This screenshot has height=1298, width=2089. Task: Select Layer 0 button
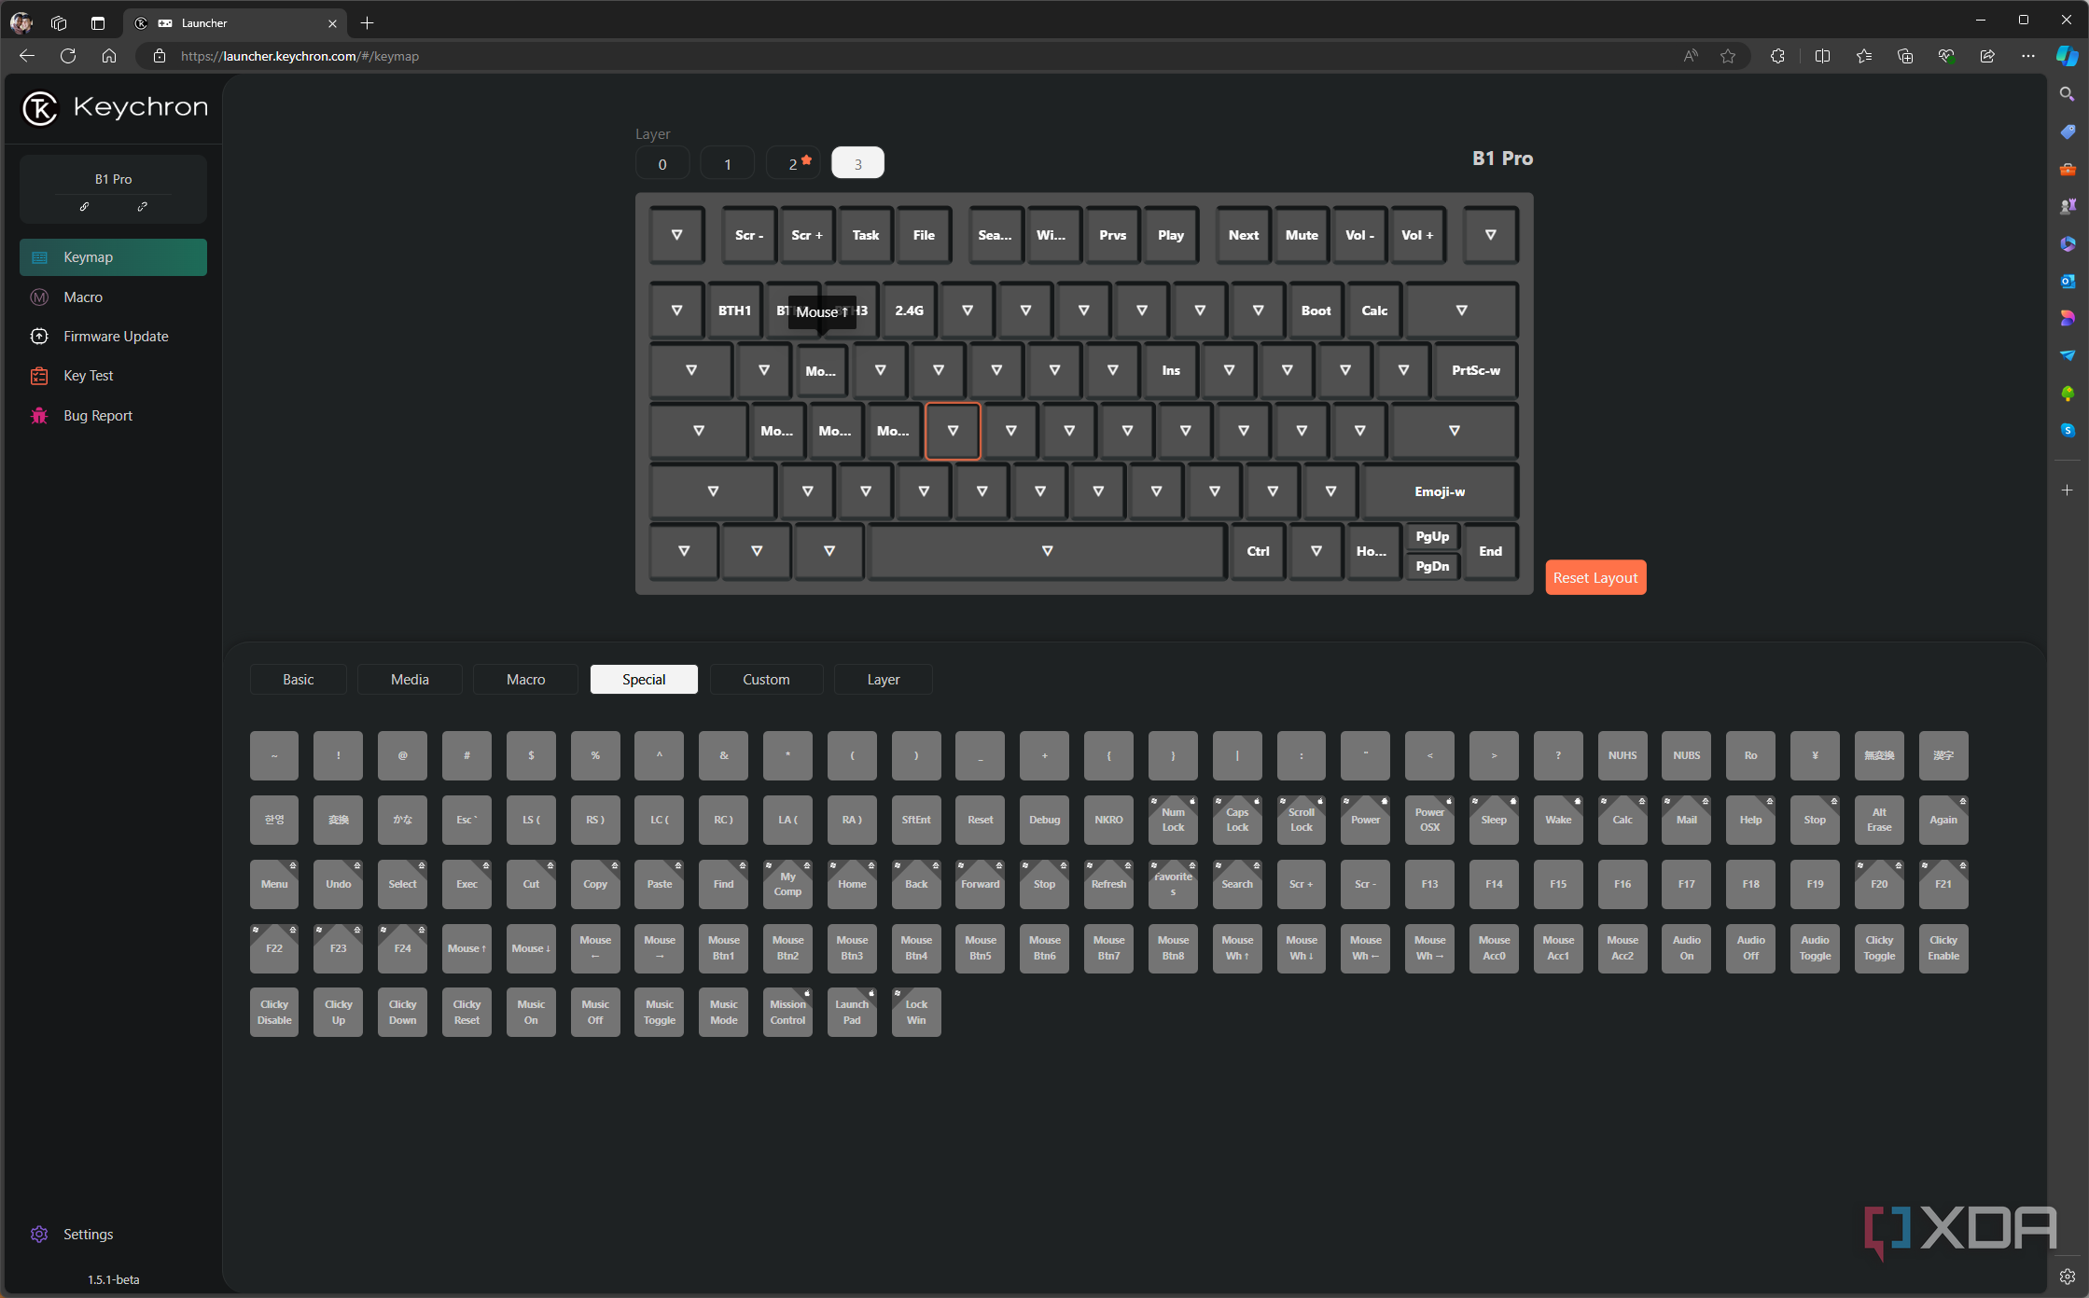pyautogui.click(x=662, y=163)
